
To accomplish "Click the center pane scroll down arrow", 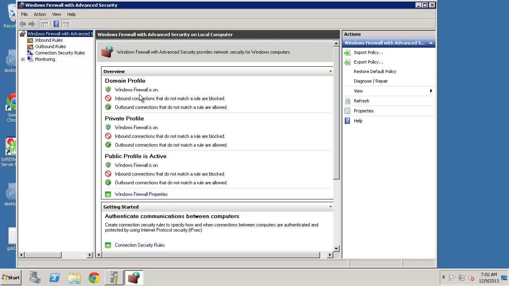I will tap(336, 248).
